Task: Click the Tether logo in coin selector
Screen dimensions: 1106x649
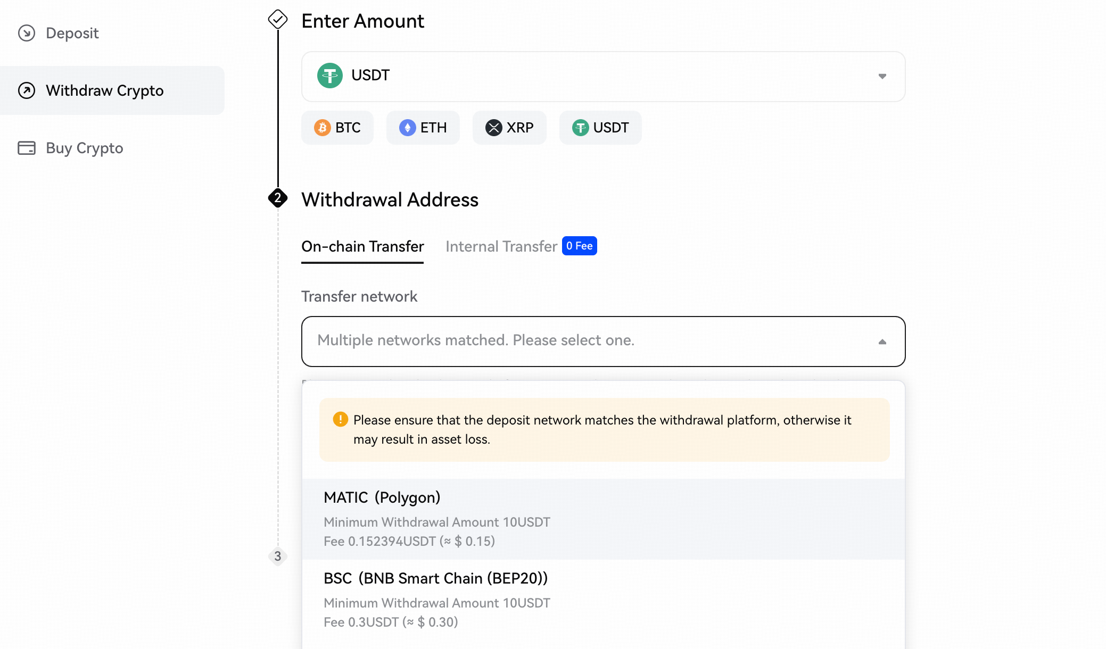Action: point(330,76)
